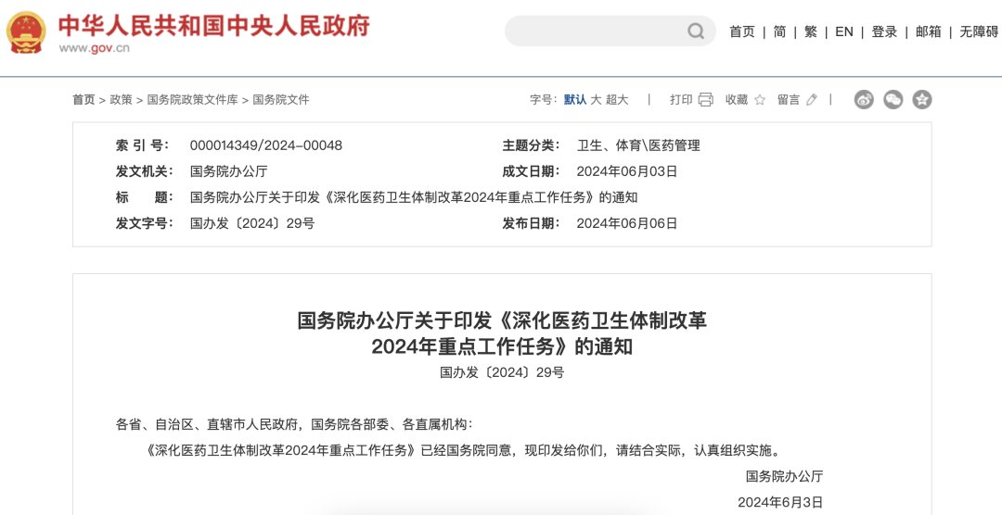
Task: Click the search magnifier icon
Action: pyautogui.click(x=695, y=31)
